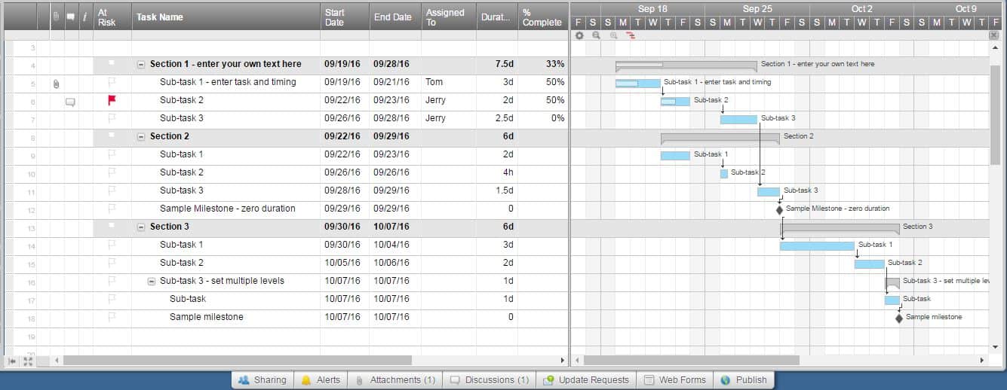Click the full screen expand icon
The height and width of the screenshot is (390, 1007).
(28, 361)
